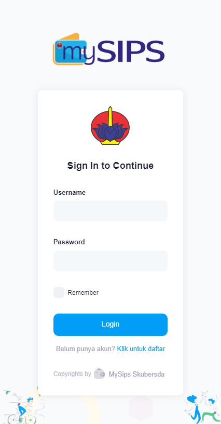Click the Belum punya akun? text
221x424 pixels.
click(86, 349)
